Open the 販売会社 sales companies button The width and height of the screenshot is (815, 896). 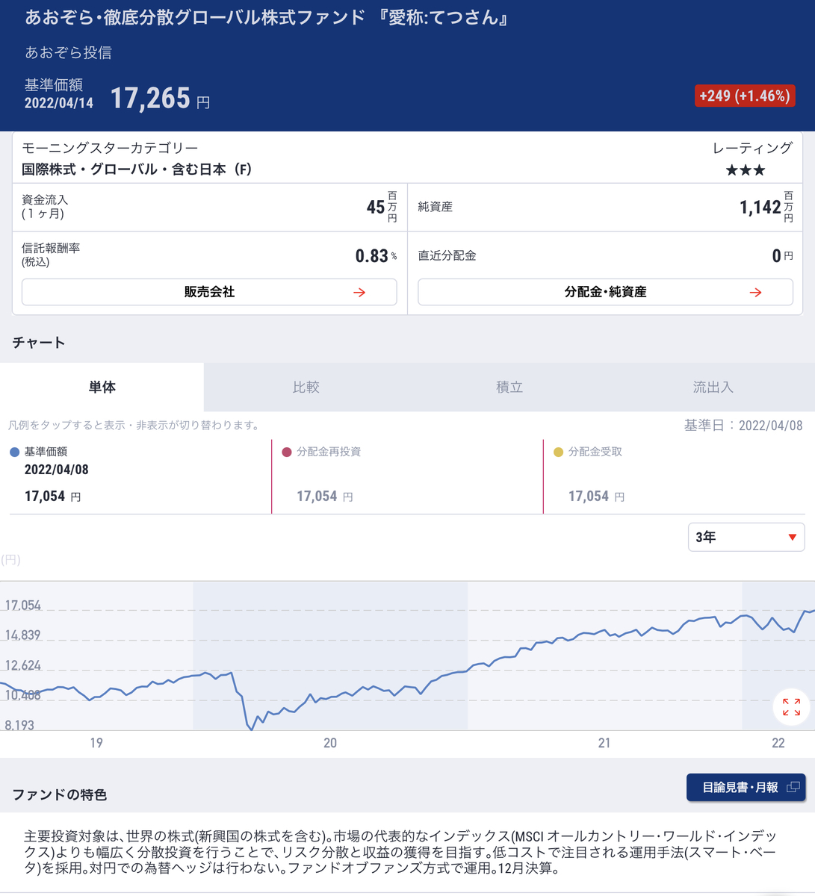[x=209, y=292]
